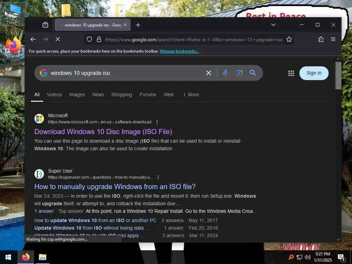Open Update Windows 10 from ISO without losing data
The height and width of the screenshot is (264, 352).
click(91, 228)
